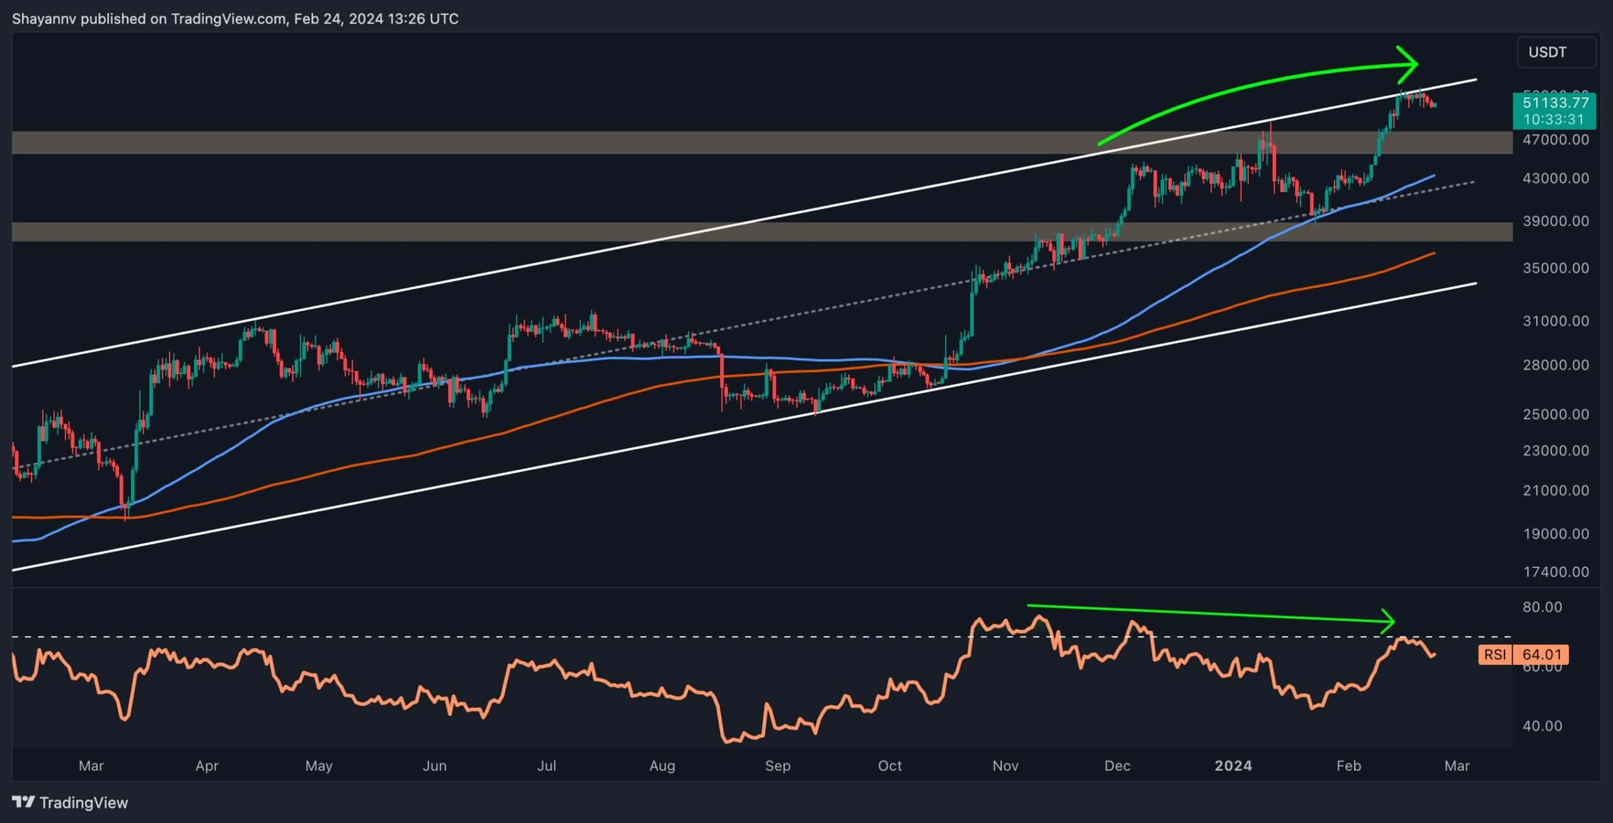Click the 80.00 label on RSI scale
Viewport: 1613px width, 823px height.
(x=1542, y=607)
